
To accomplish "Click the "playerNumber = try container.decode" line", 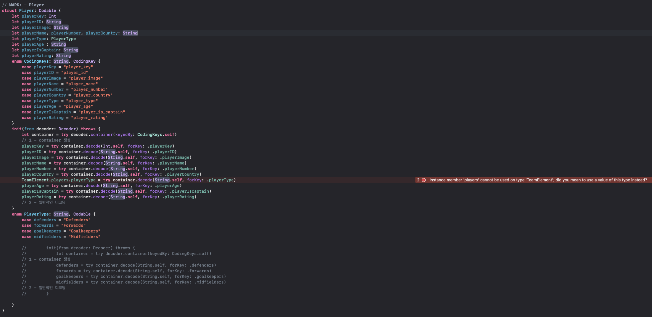I will (x=109, y=169).
